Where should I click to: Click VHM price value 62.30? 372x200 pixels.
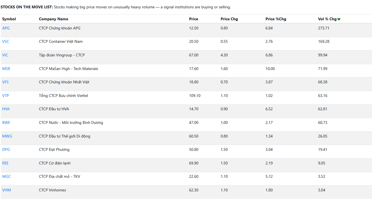coord(194,190)
